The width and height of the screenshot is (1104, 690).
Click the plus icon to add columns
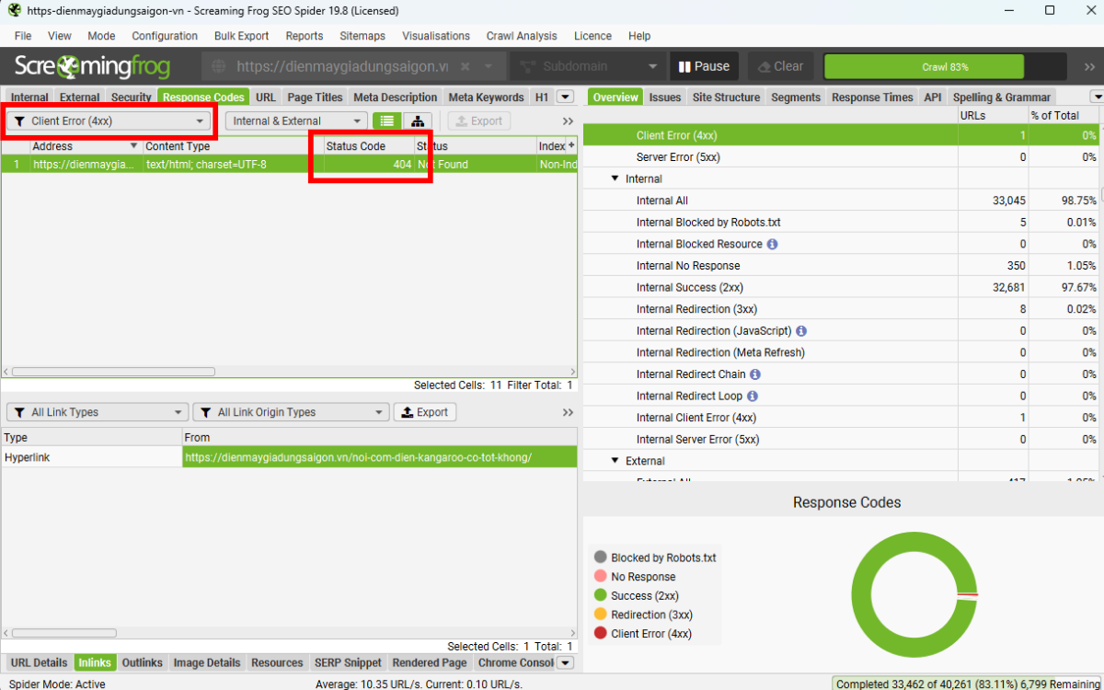[570, 146]
